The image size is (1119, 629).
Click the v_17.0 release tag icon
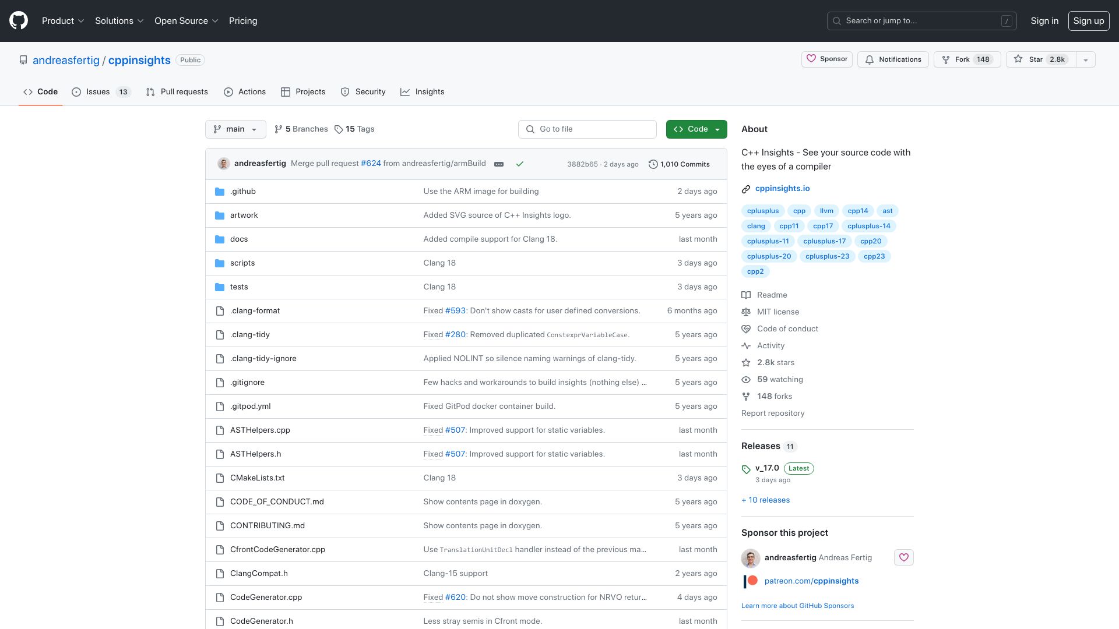click(746, 469)
